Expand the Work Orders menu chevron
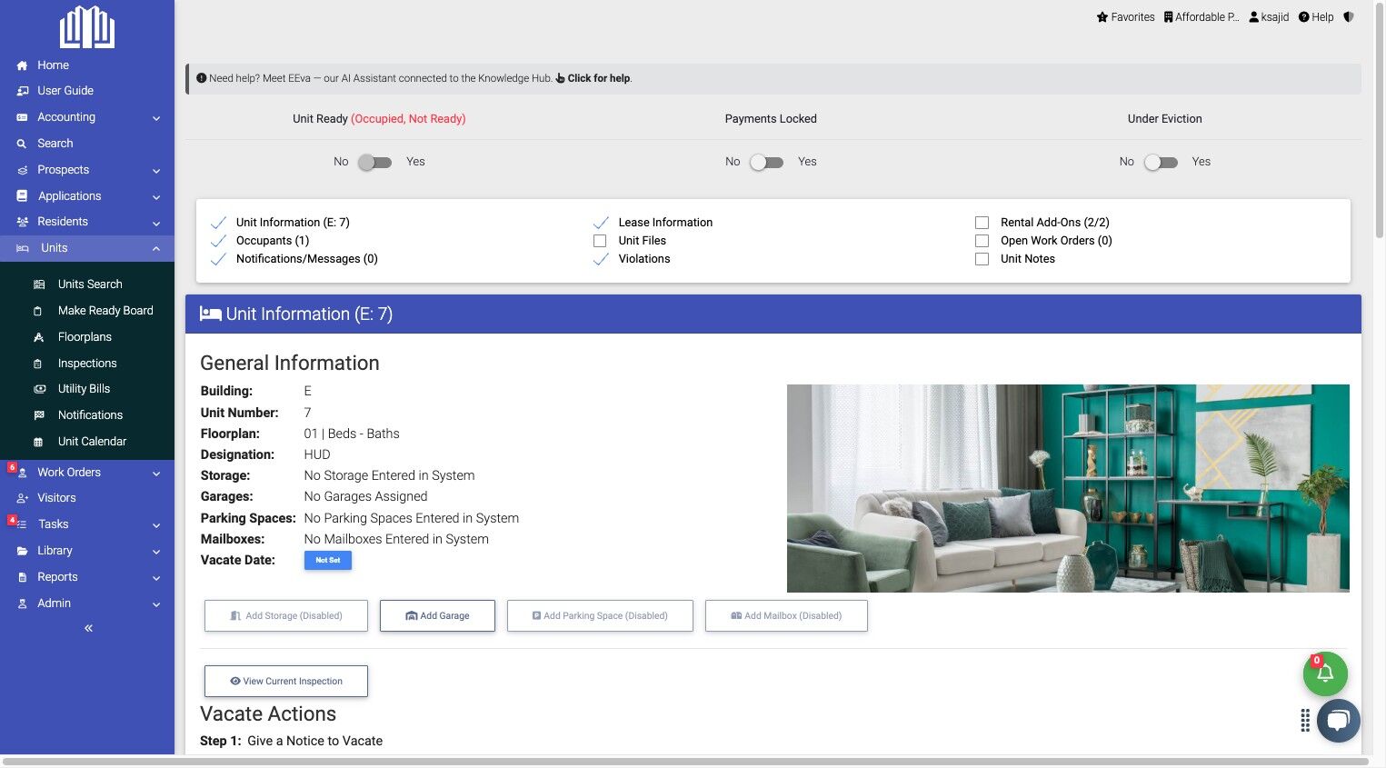The width and height of the screenshot is (1386, 768). click(x=156, y=474)
